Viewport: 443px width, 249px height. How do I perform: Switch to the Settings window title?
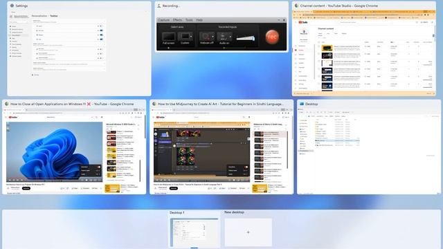(x=21, y=6)
